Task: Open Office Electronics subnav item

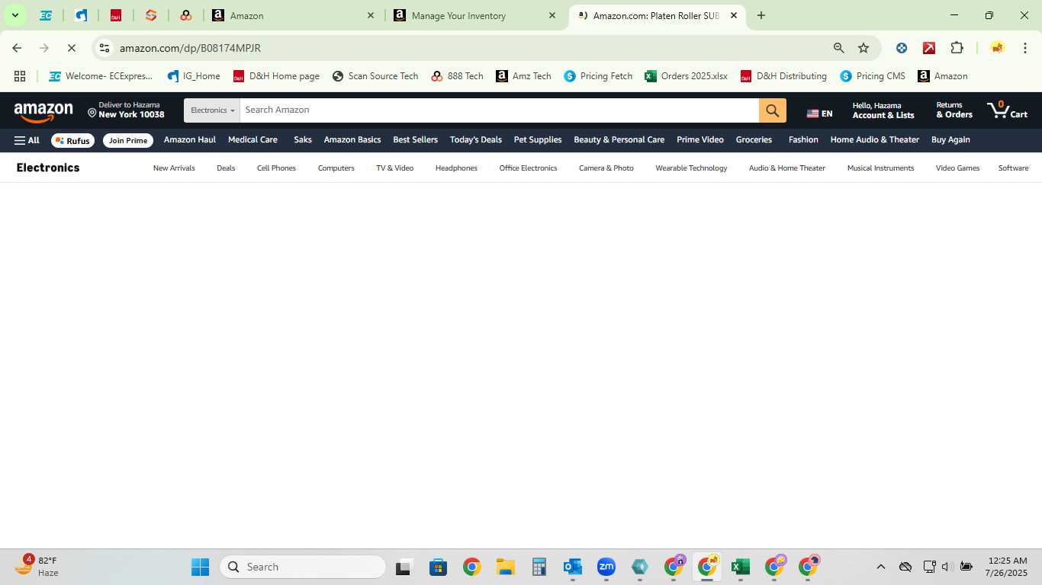Action: (x=528, y=168)
